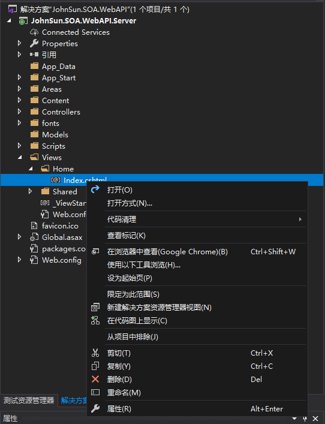
Task: Select the Global.asax file
Action: click(62, 237)
